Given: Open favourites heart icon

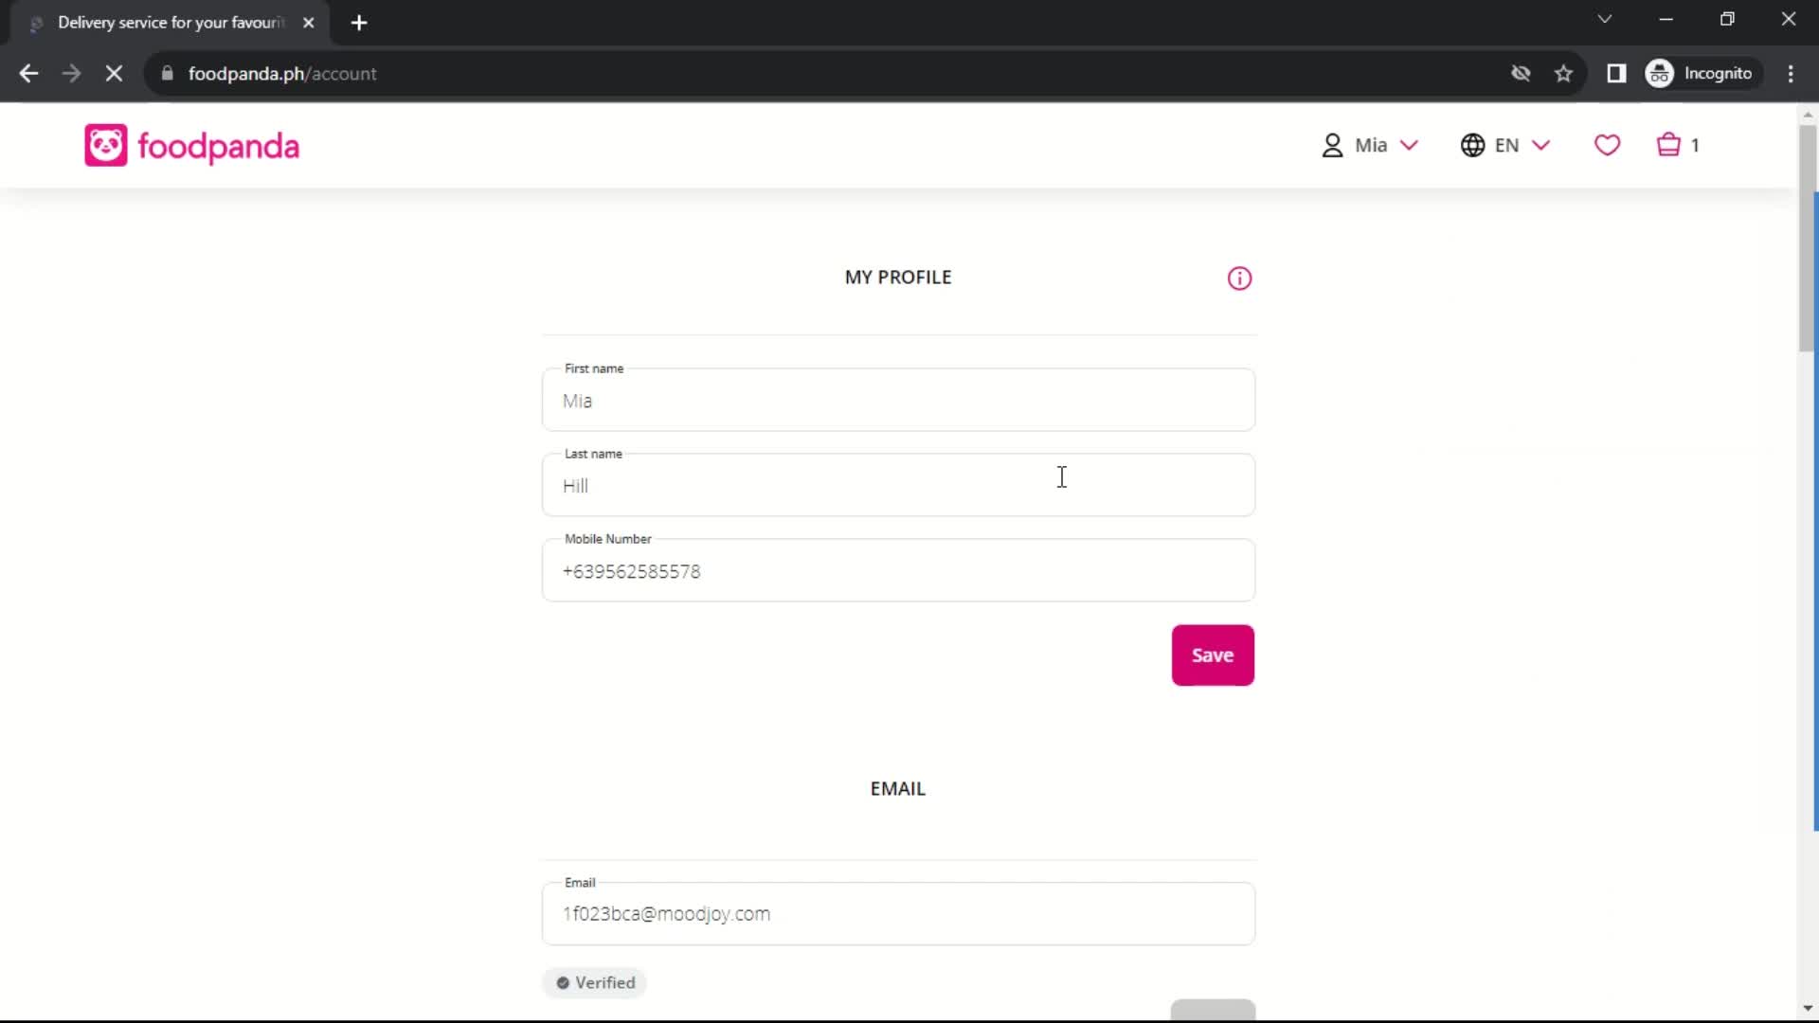Looking at the screenshot, I should point(1607,145).
